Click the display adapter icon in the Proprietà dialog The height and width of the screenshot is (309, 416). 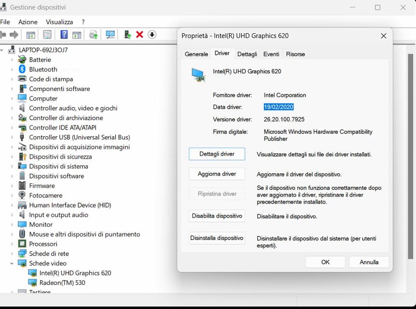(198, 75)
